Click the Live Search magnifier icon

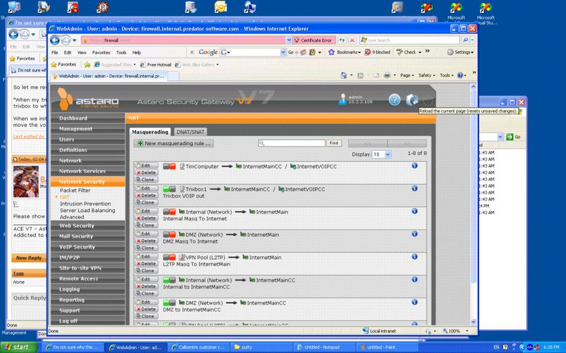click(x=465, y=40)
